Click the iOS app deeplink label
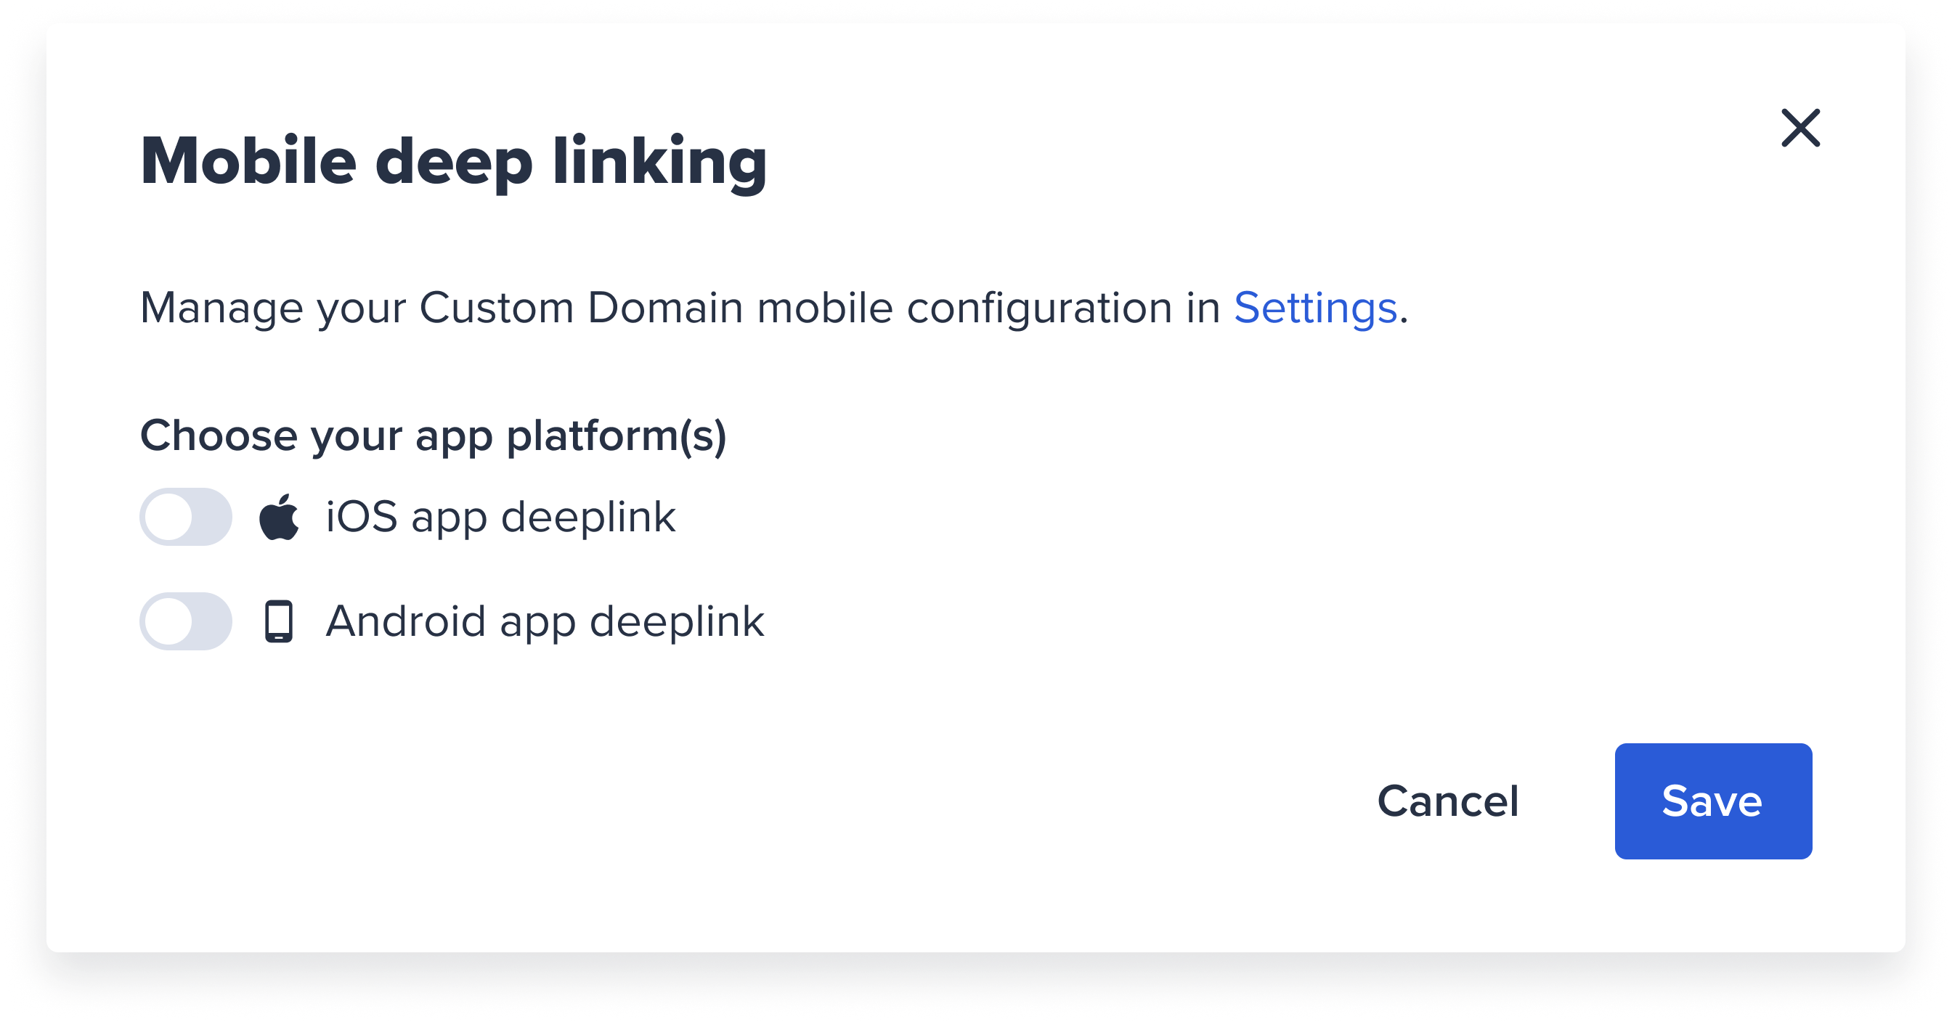 pos(500,517)
